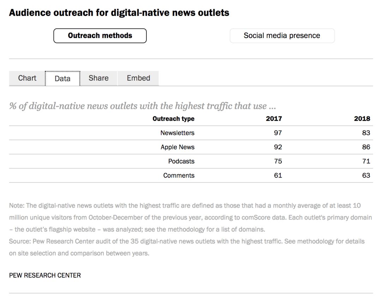
Task: Click Podcasts 2017 value 75
Action: tap(278, 161)
